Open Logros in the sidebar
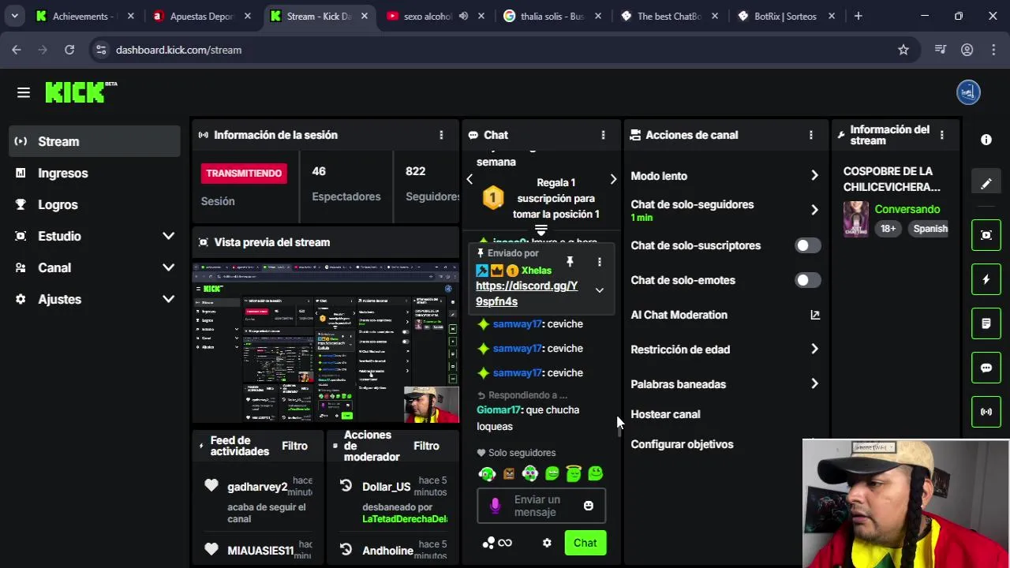The image size is (1010, 568). [x=95, y=204]
